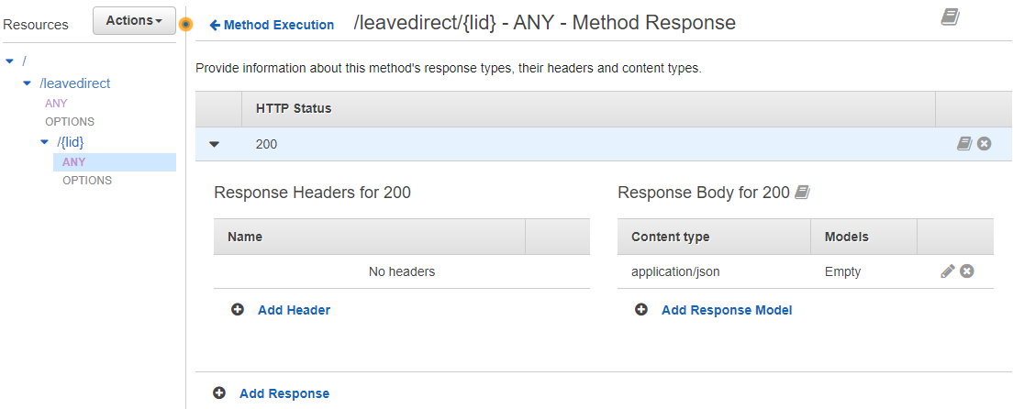Go back to Method Execution

272,25
